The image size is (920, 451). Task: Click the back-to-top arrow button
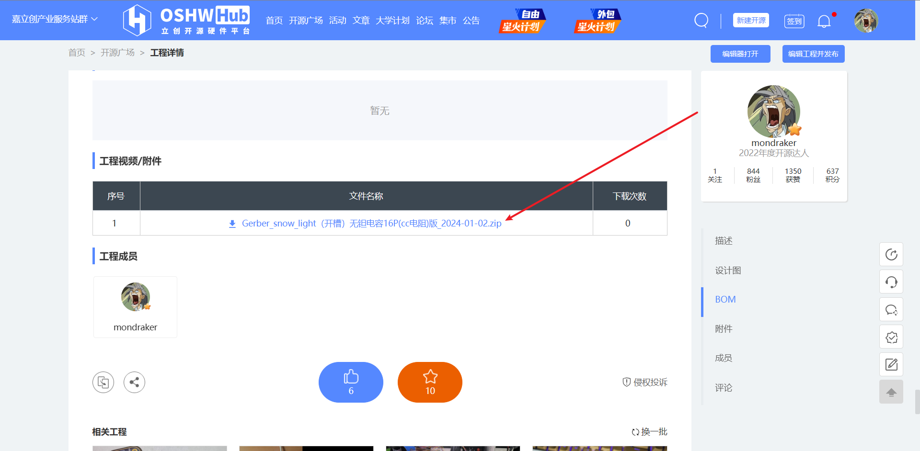pyautogui.click(x=891, y=392)
